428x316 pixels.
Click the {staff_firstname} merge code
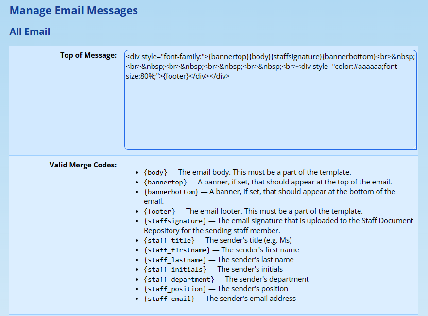(x=177, y=250)
